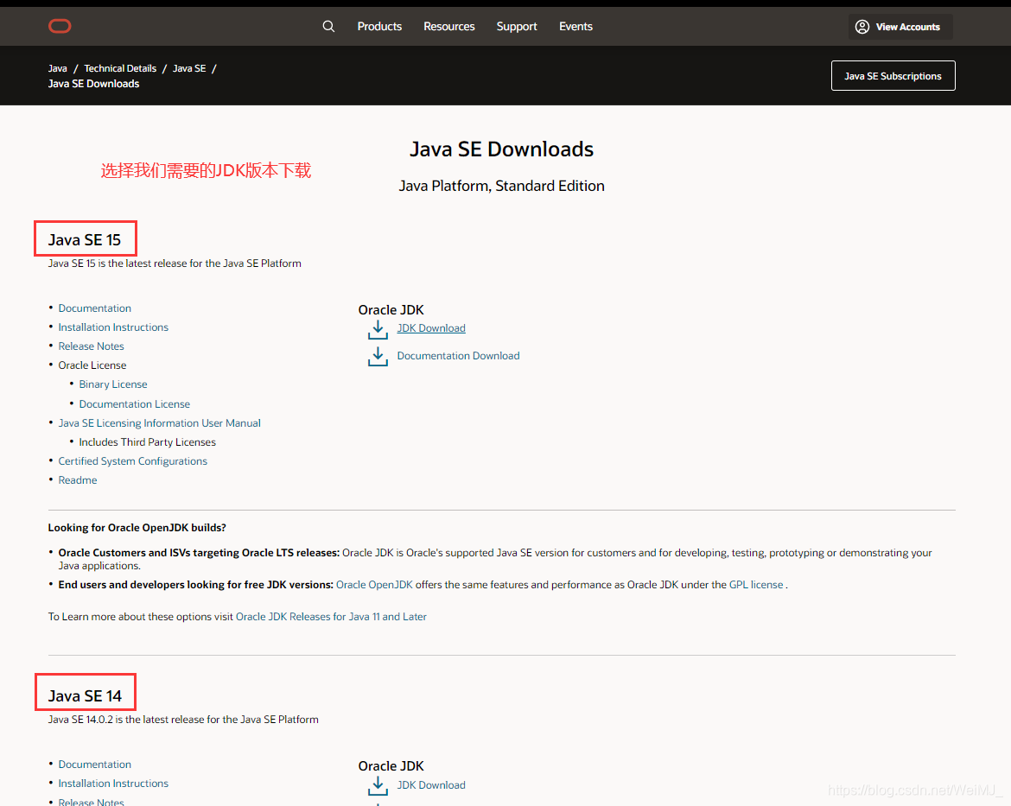The image size is (1011, 806).
Task: Click the Oracle logo icon
Action: (x=60, y=27)
